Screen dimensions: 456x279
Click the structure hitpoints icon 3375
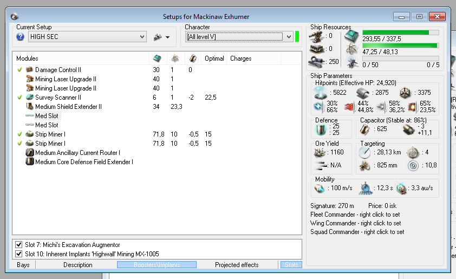tap(405, 93)
